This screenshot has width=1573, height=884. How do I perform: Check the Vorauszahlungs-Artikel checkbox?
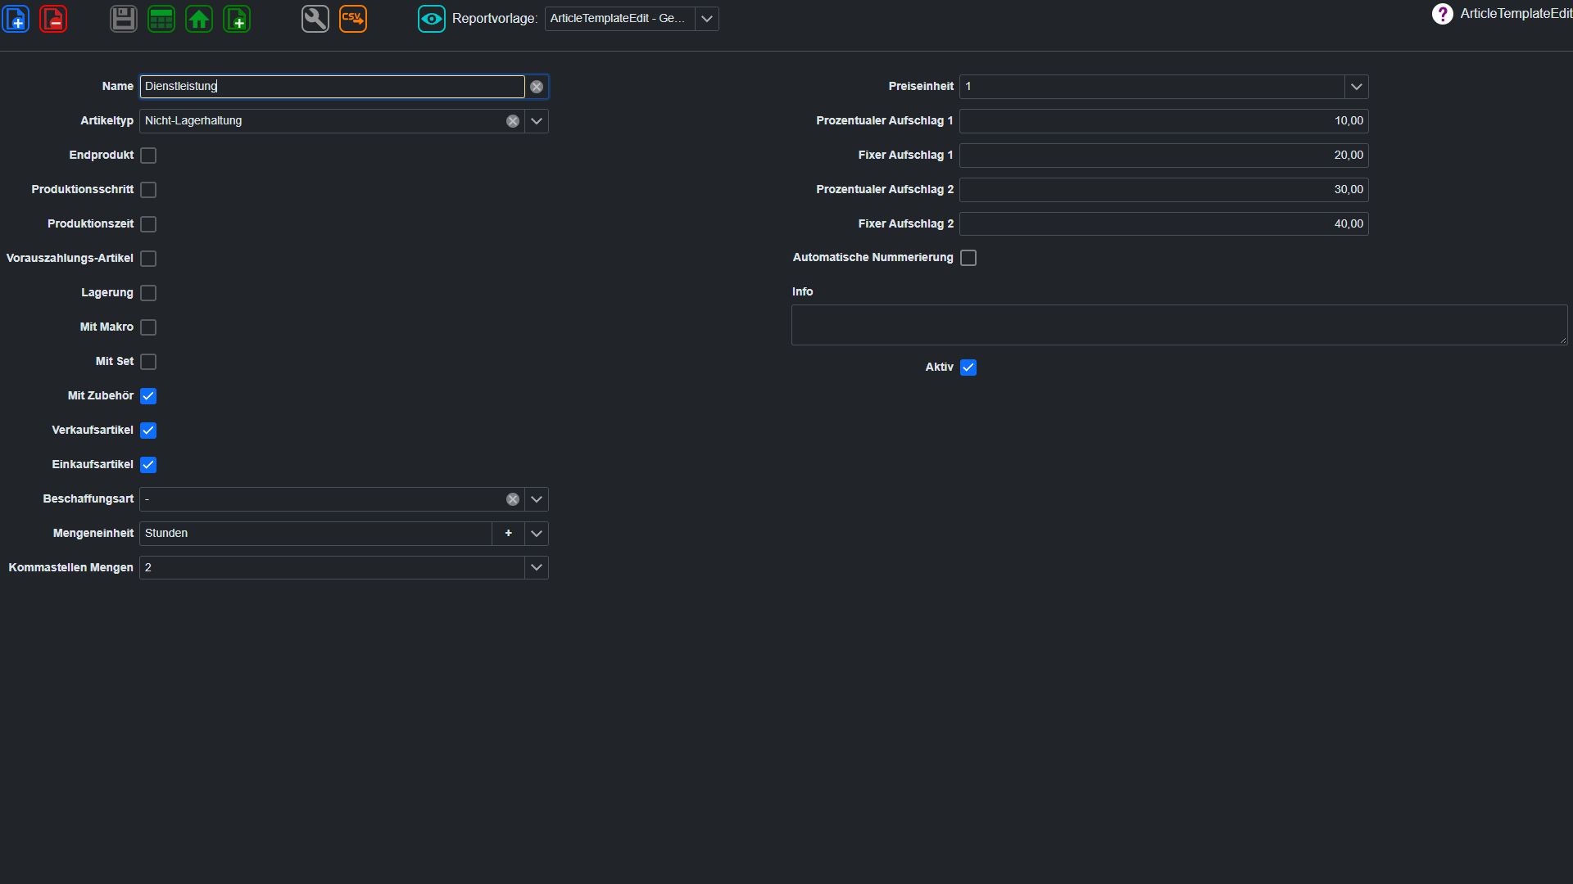(x=148, y=259)
